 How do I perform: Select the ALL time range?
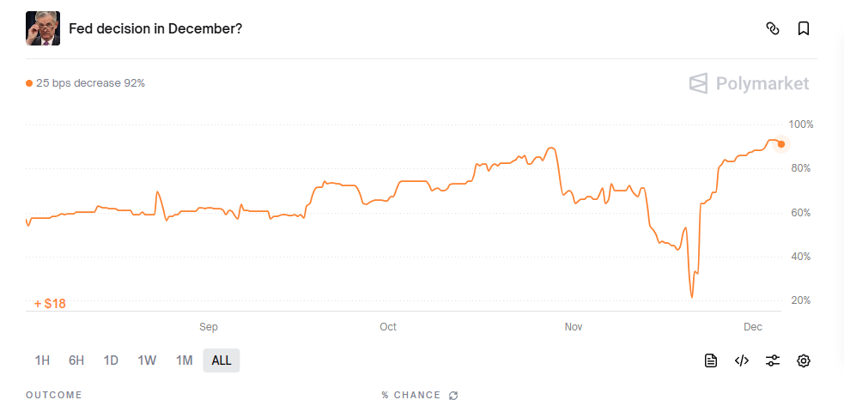click(x=222, y=361)
